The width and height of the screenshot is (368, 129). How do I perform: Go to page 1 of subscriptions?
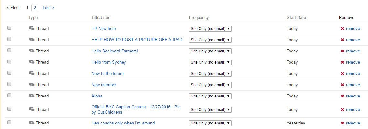coord(27,8)
